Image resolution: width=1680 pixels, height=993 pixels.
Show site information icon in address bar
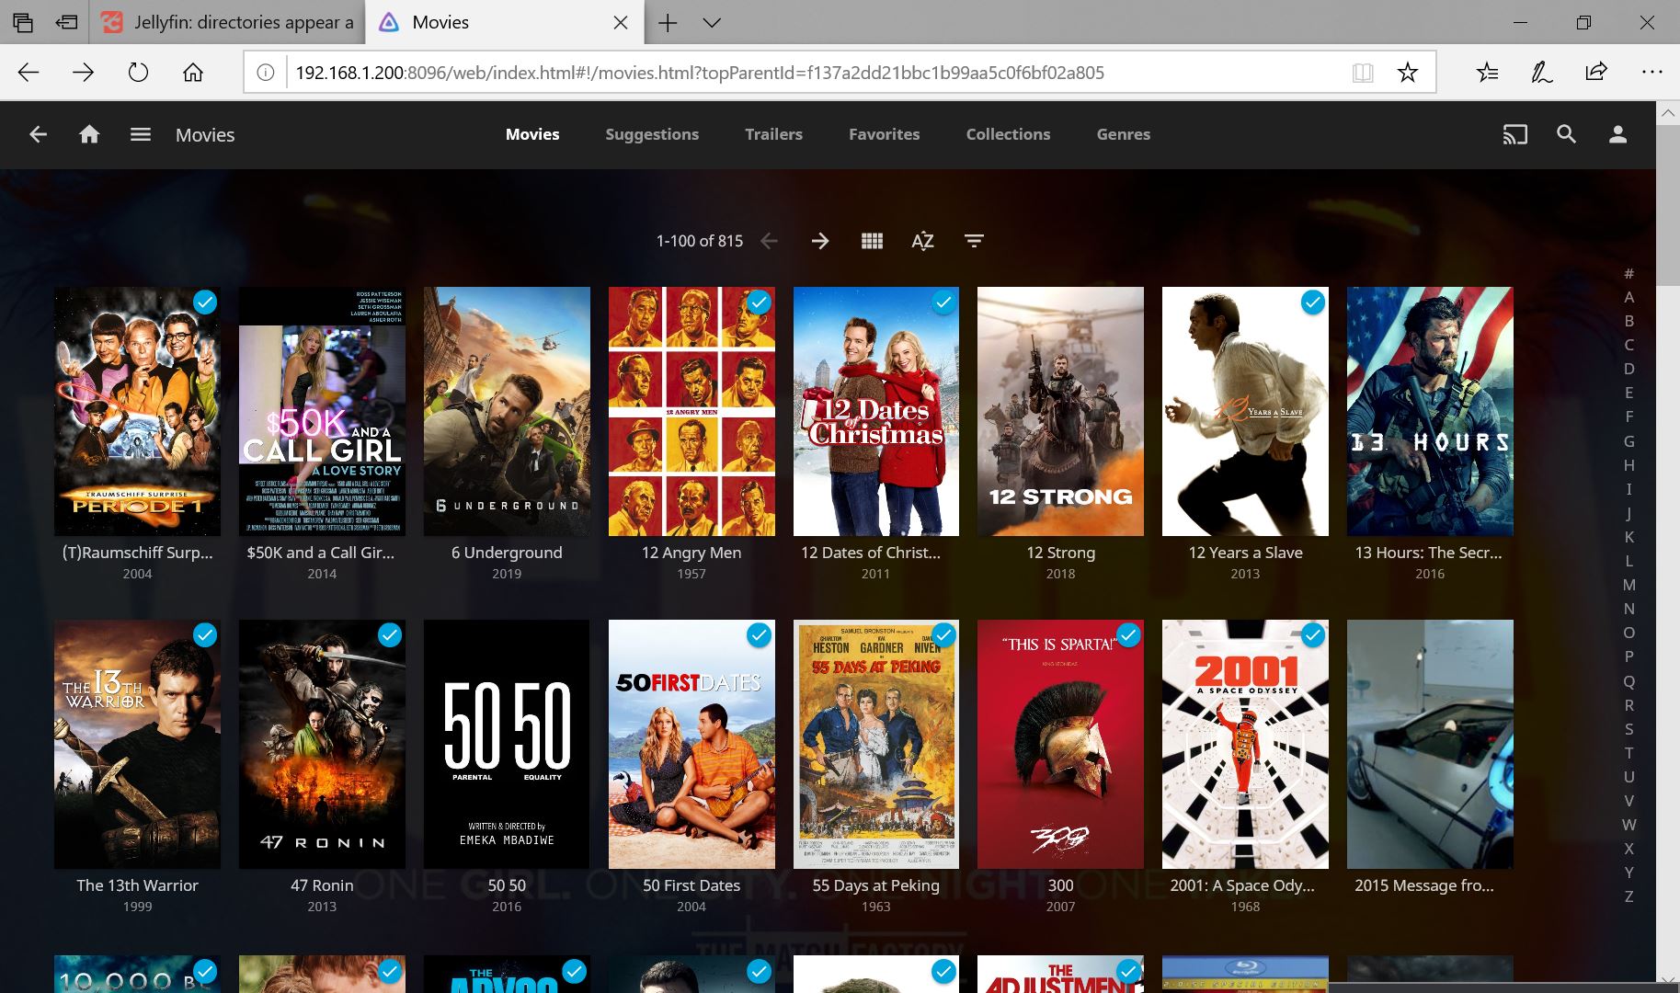tap(266, 73)
